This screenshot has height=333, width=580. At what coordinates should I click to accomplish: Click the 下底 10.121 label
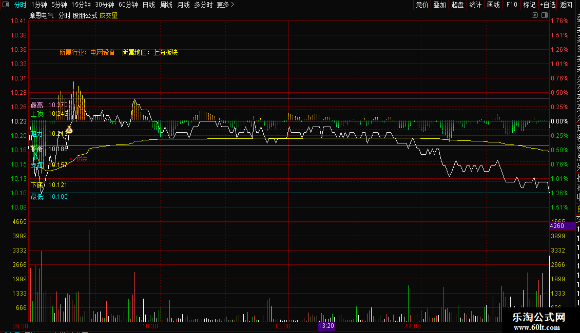click(x=49, y=185)
